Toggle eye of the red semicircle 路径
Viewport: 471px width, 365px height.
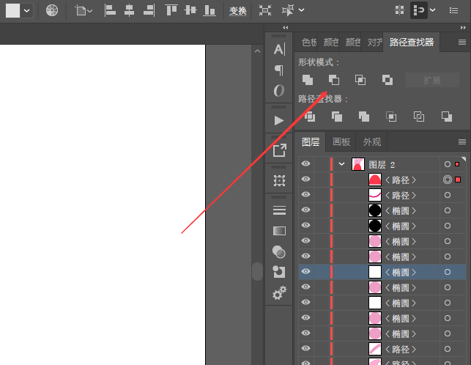click(x=305, y=179)
